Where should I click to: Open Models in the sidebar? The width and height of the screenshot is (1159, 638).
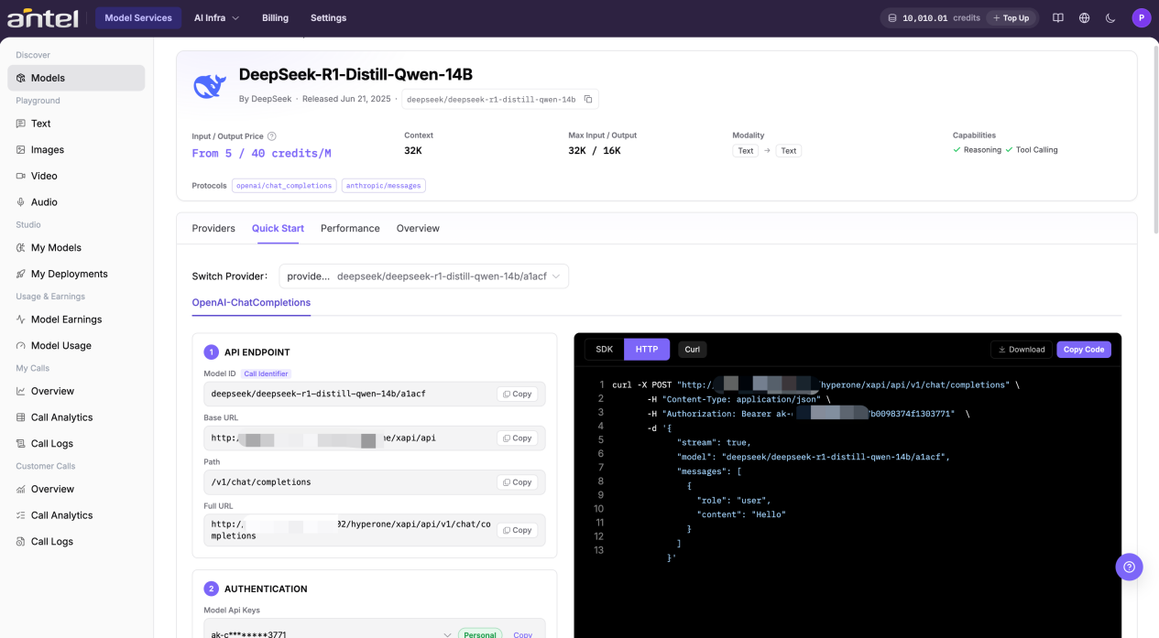click(x=76, y=78)
